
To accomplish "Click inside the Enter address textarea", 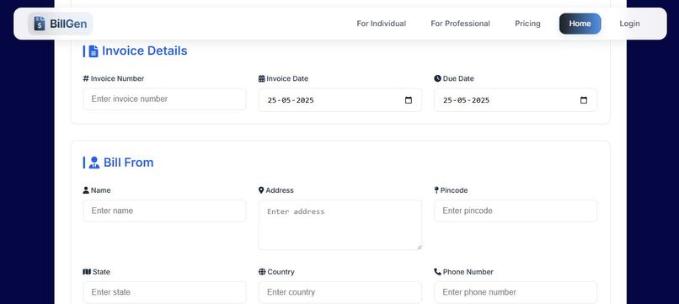I will pyautogui.click(x=340, y=225).
